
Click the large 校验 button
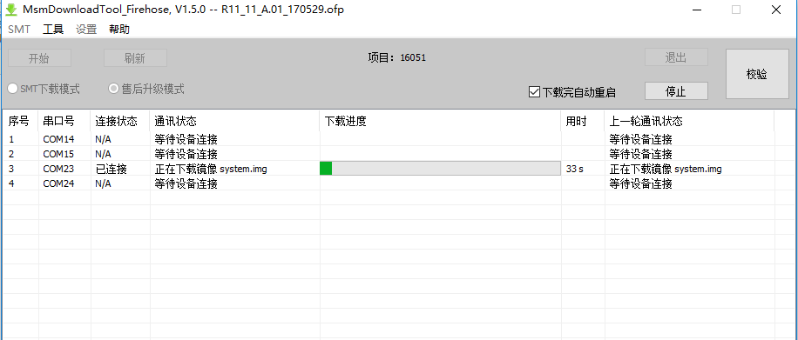coord(757,74)
